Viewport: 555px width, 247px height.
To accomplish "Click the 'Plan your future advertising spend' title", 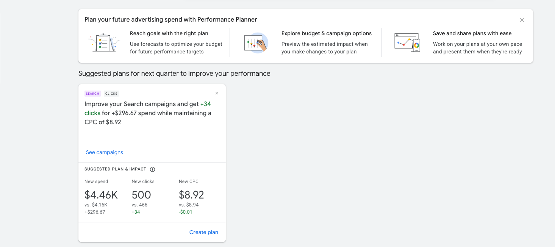I will pos(171,19).
